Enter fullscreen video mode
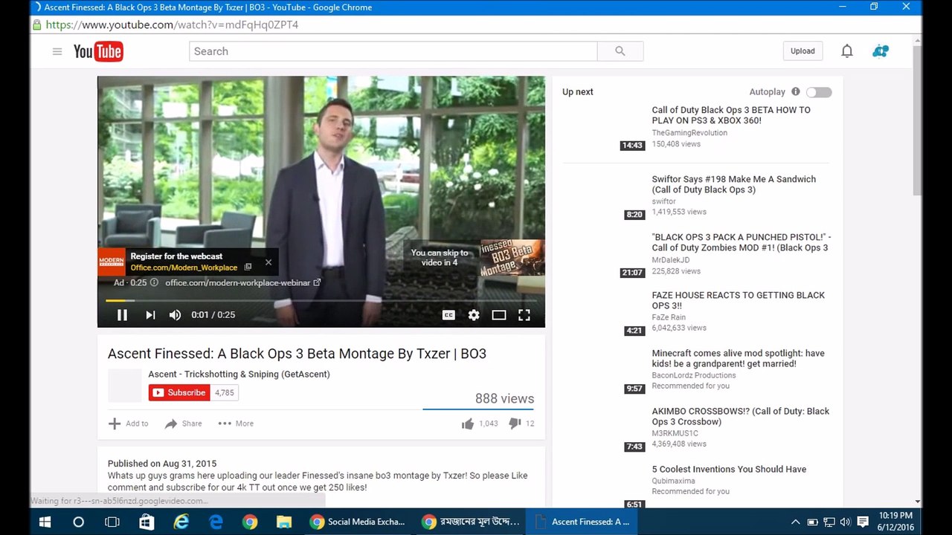 pyautogui.click(x=524, y=315)
